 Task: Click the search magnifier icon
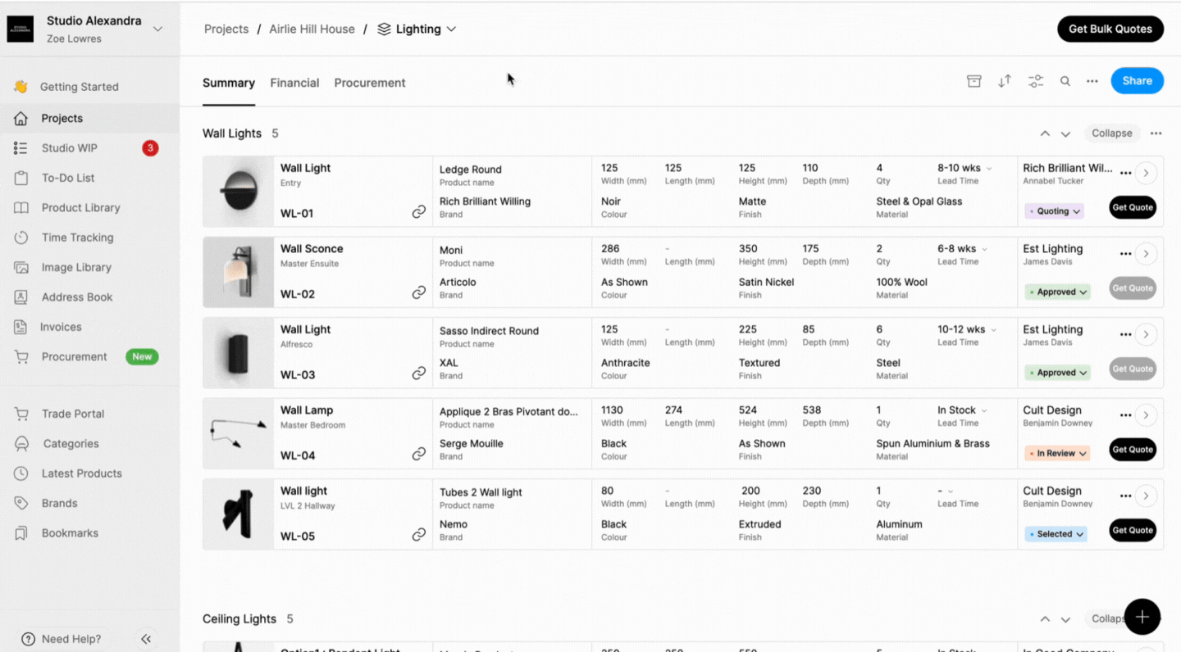coord(1065,81)
